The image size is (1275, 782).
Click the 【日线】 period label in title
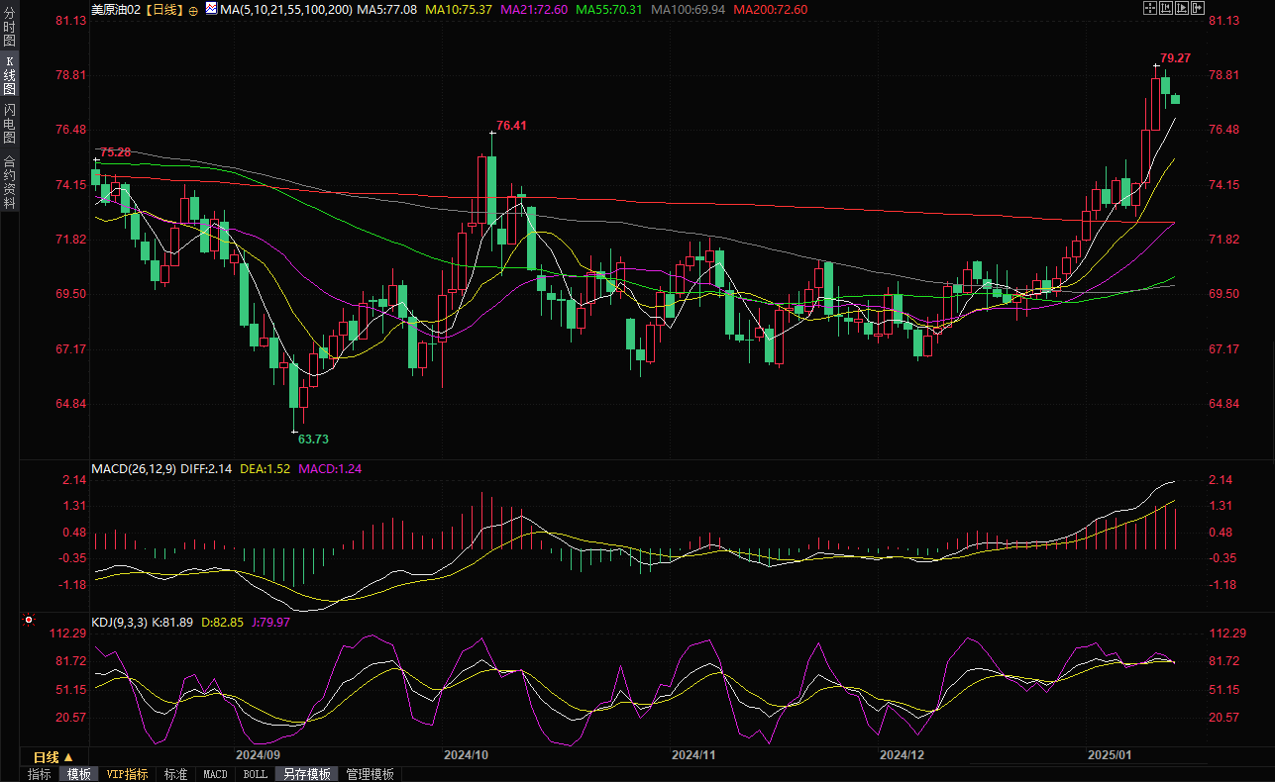coord(164,10)
